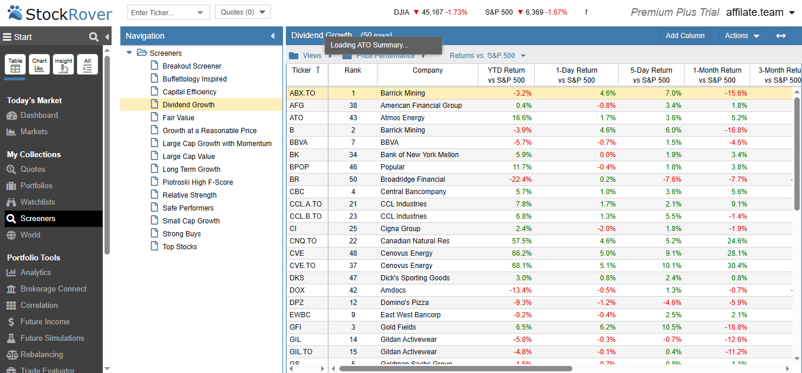Screen dimensions: 802x373
Task: Open Future Income tool
Action: pos(45,321)
